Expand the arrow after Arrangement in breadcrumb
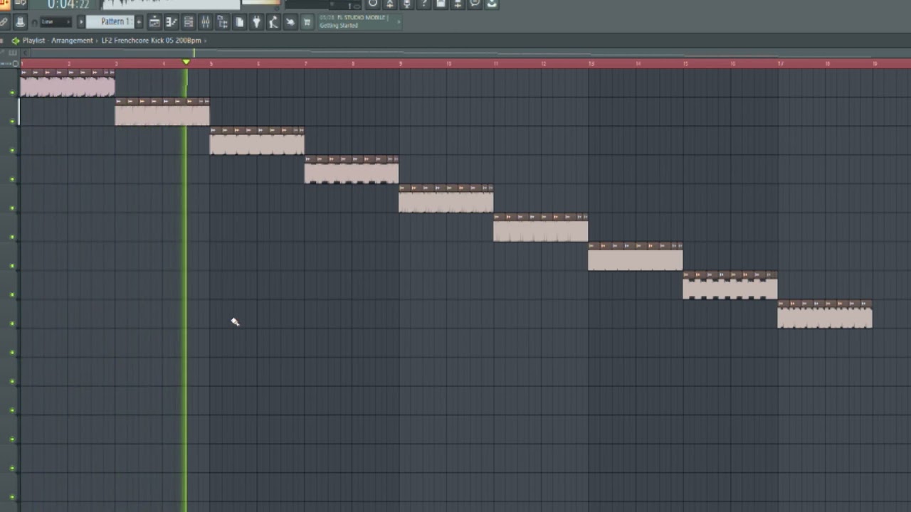911x512 pixels. tap(97, 41)
